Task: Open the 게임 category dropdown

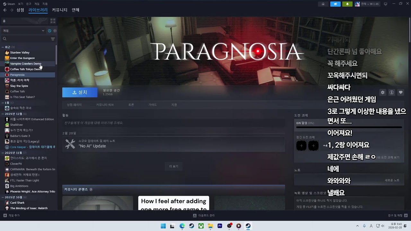Action: point(24,31)
